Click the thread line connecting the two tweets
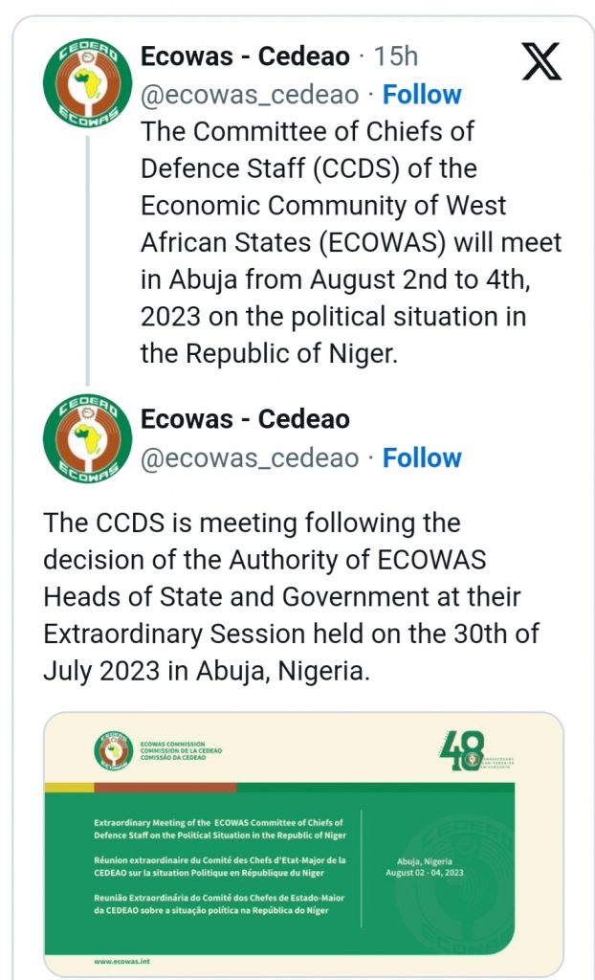Viewport: 595px width, 980px height. point(87,258)
